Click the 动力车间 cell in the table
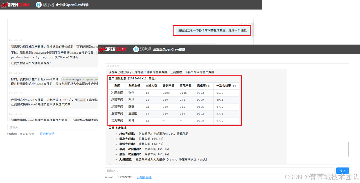Screen dimensions: 360x183 tap(117, 121)
